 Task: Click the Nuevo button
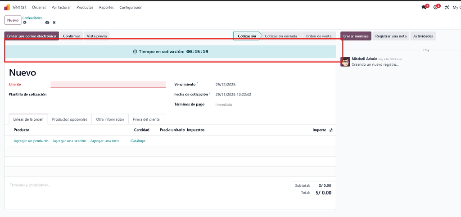click(x=13, y=20)
